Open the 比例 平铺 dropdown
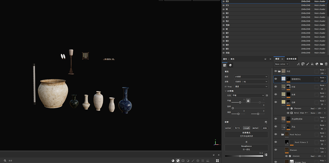 point(248,95)
